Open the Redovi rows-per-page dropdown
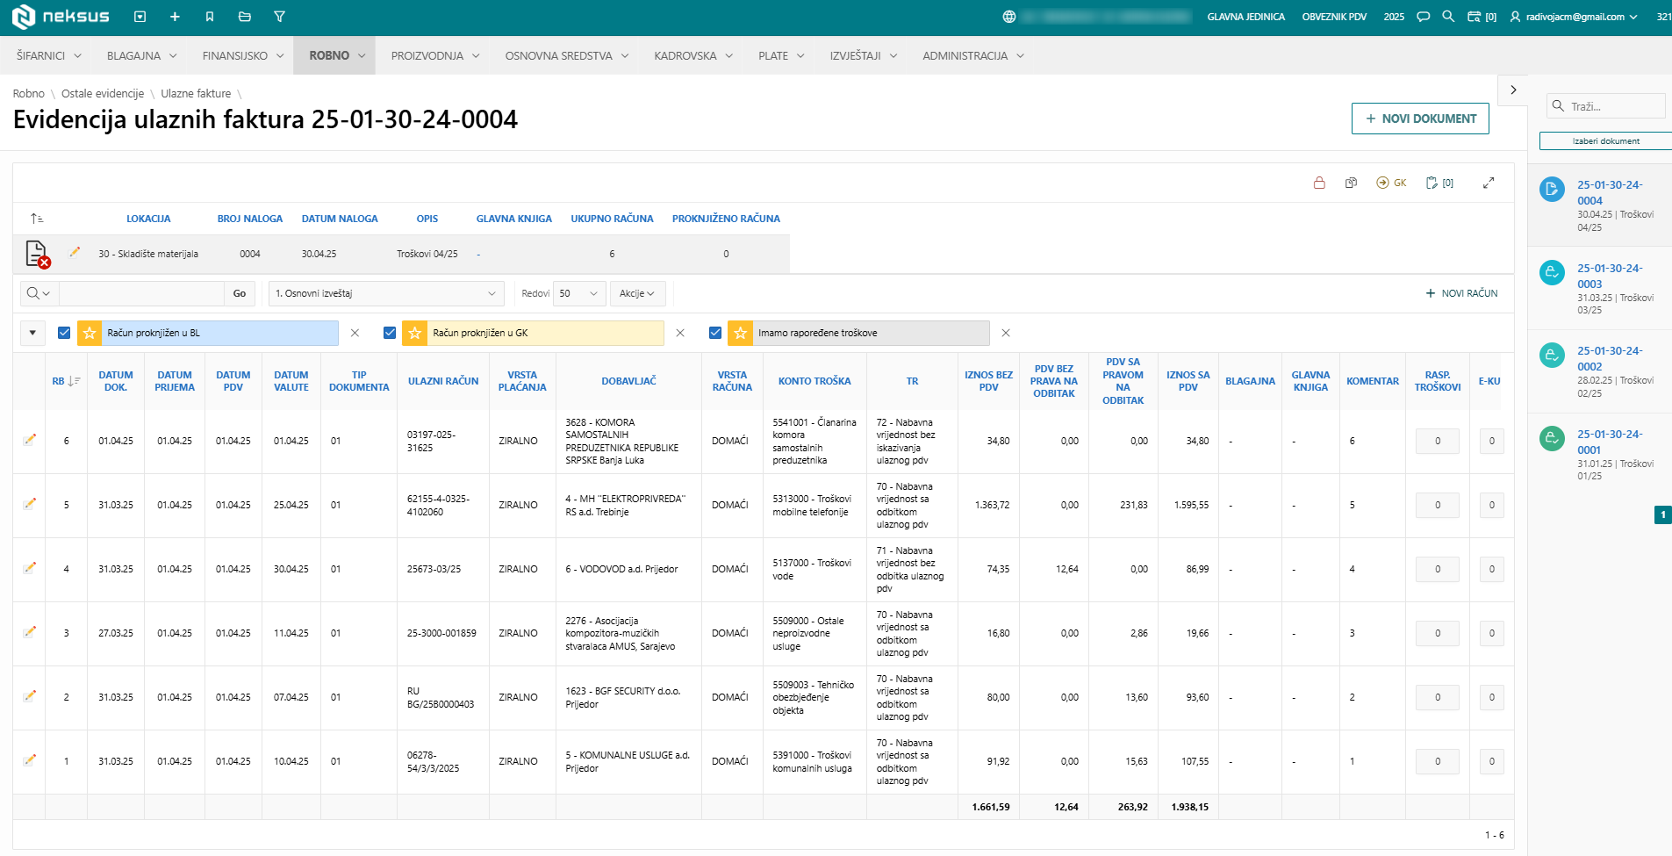The width and height of the screenshot is (1672, 856). [579, 293]
